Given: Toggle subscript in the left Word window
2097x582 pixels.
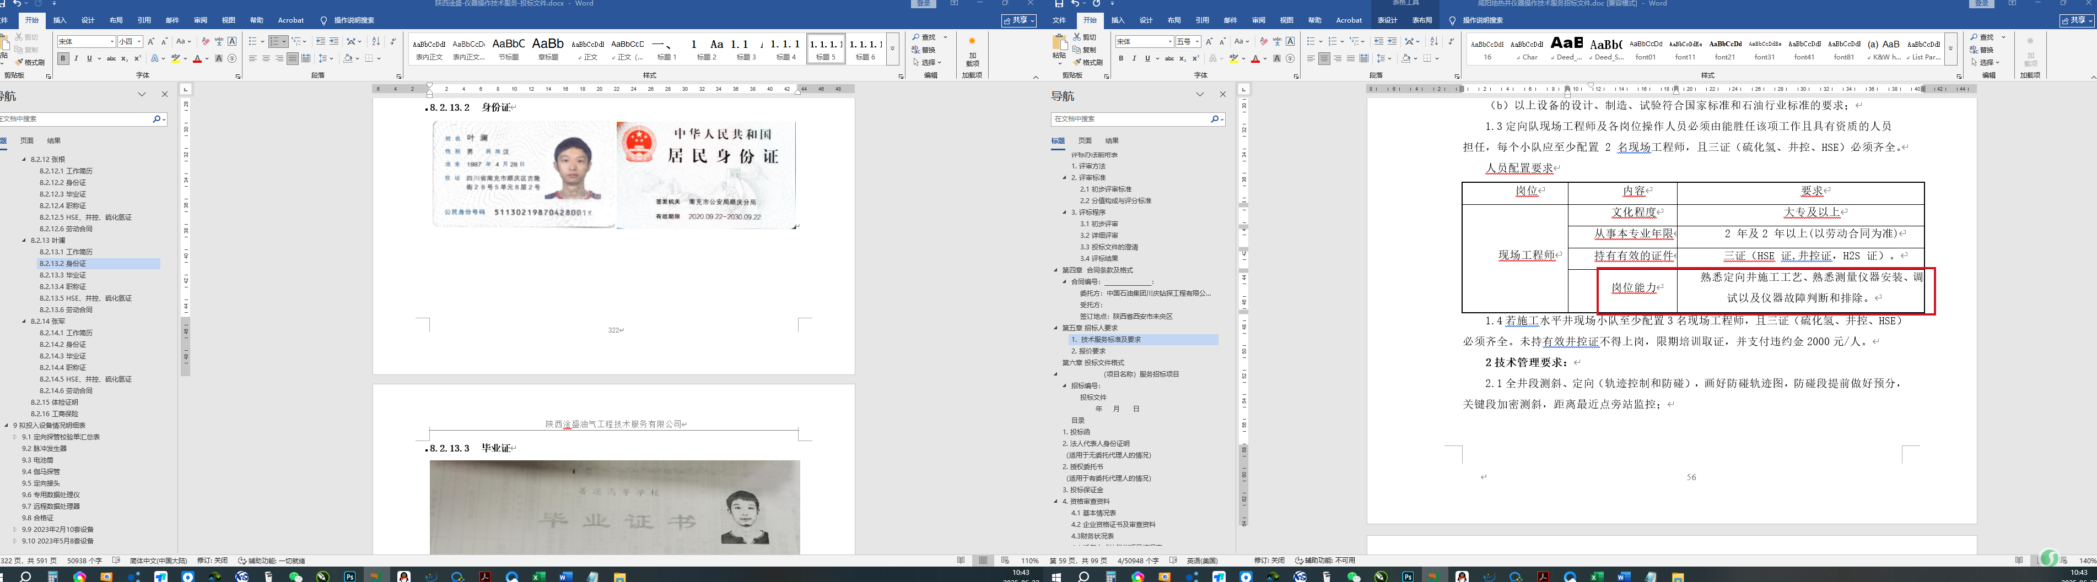Looking at the screenshot, I should 124,58.
